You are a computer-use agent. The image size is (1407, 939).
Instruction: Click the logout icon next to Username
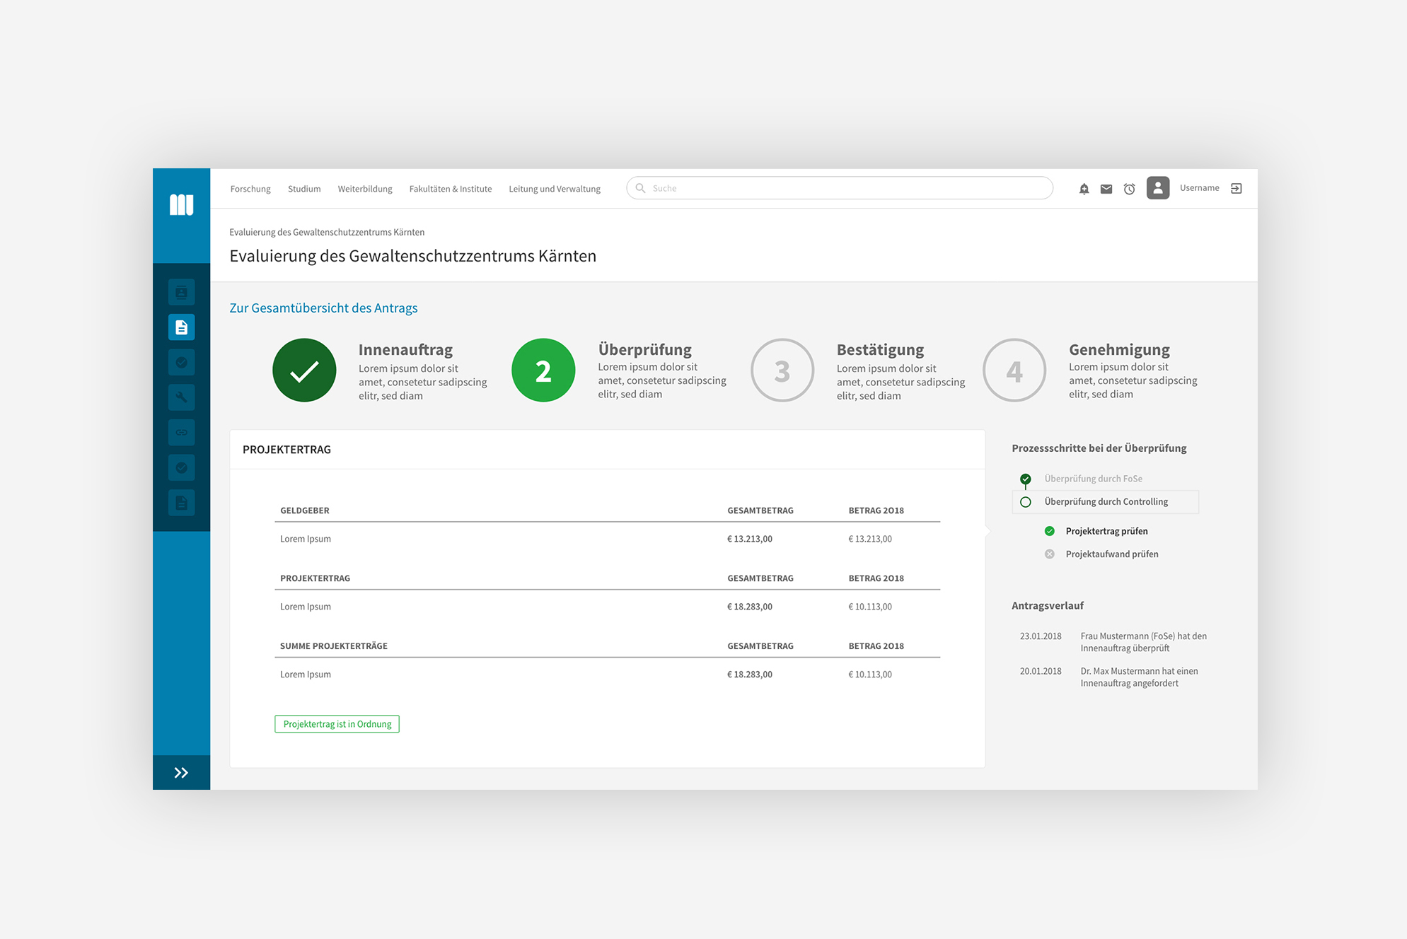point(1237,188)
